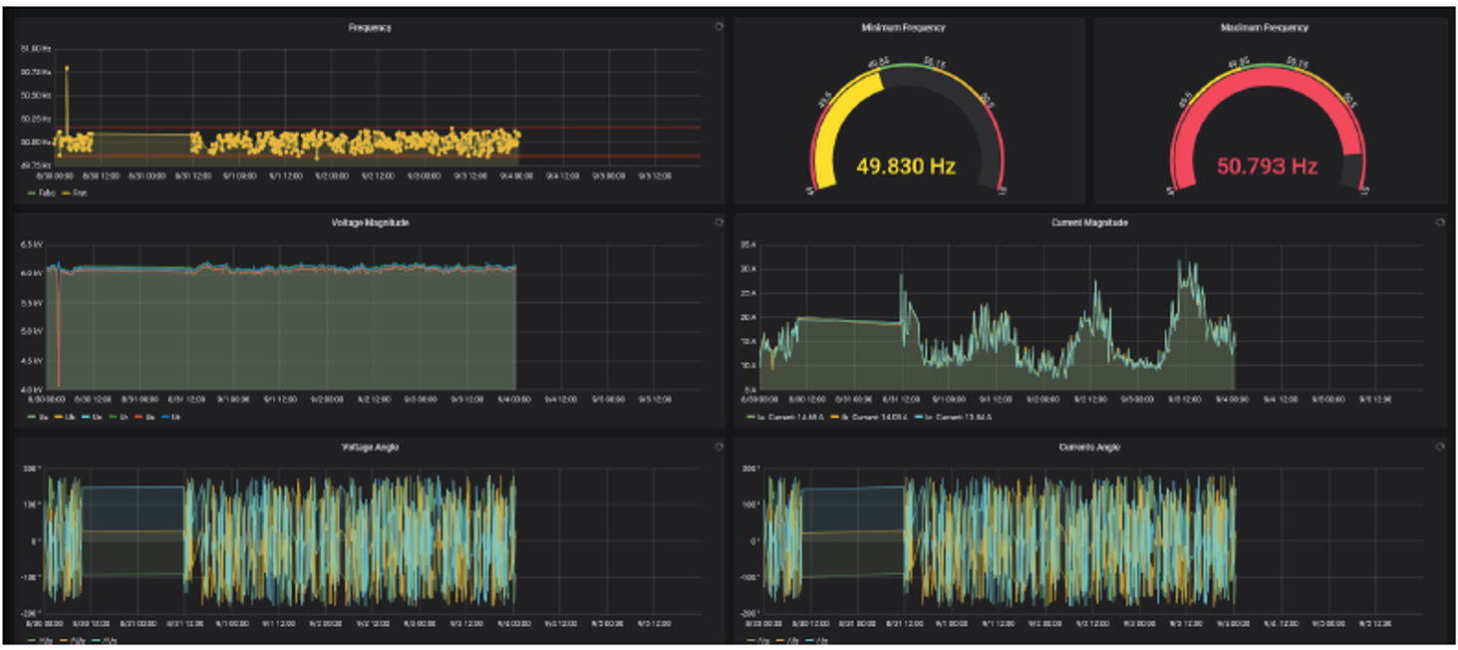1458x650 pixels.
Task: Click the Currents Angle panel title
Action: [x=1089, y=448]
